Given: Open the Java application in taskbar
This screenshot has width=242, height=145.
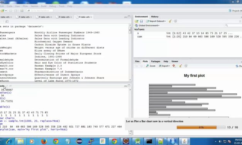Looking at the screenshot, I should 184,141.
